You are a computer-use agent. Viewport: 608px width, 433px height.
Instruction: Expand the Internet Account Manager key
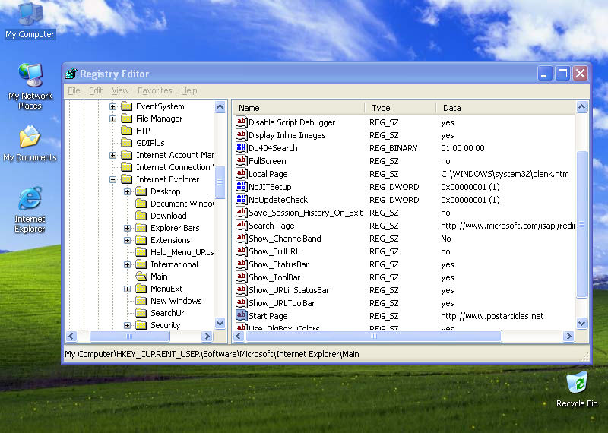pos(112,155)
